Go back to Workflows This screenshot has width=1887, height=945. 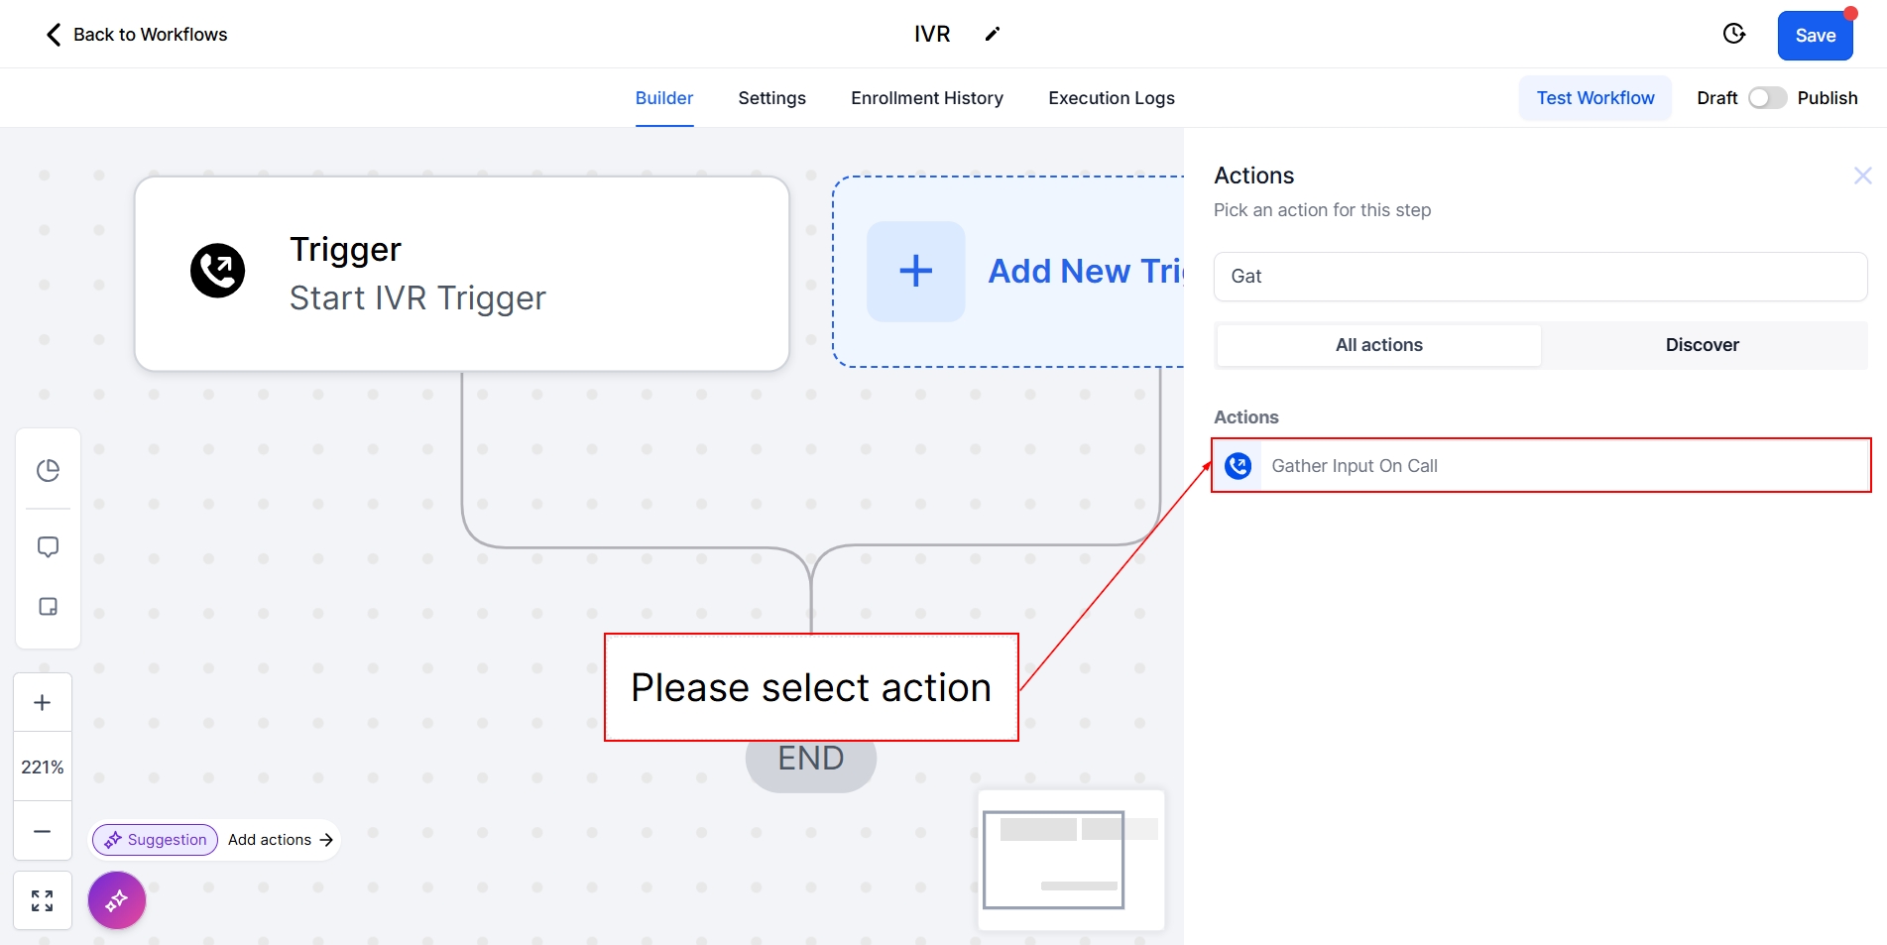coord(137,35)
